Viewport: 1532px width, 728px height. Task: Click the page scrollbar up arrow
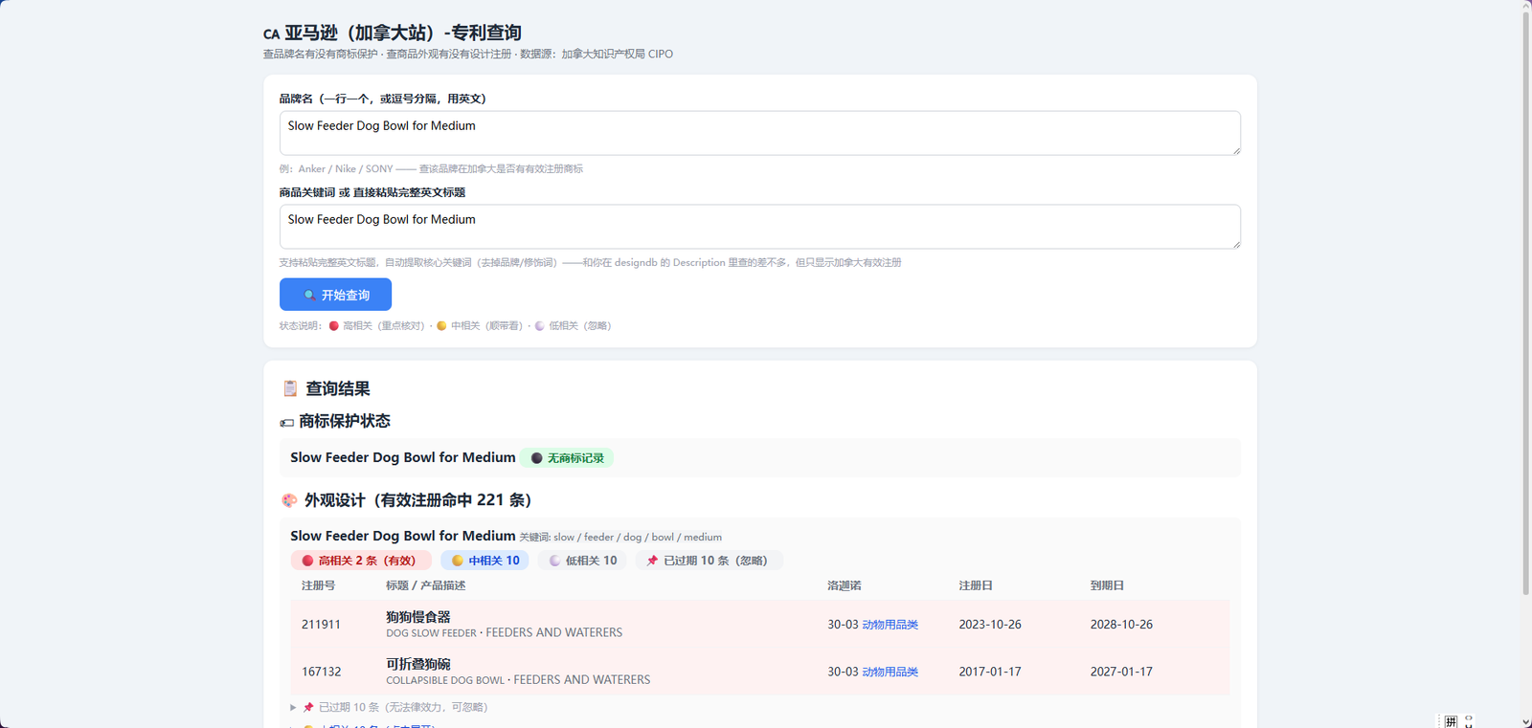point(1526,6)
